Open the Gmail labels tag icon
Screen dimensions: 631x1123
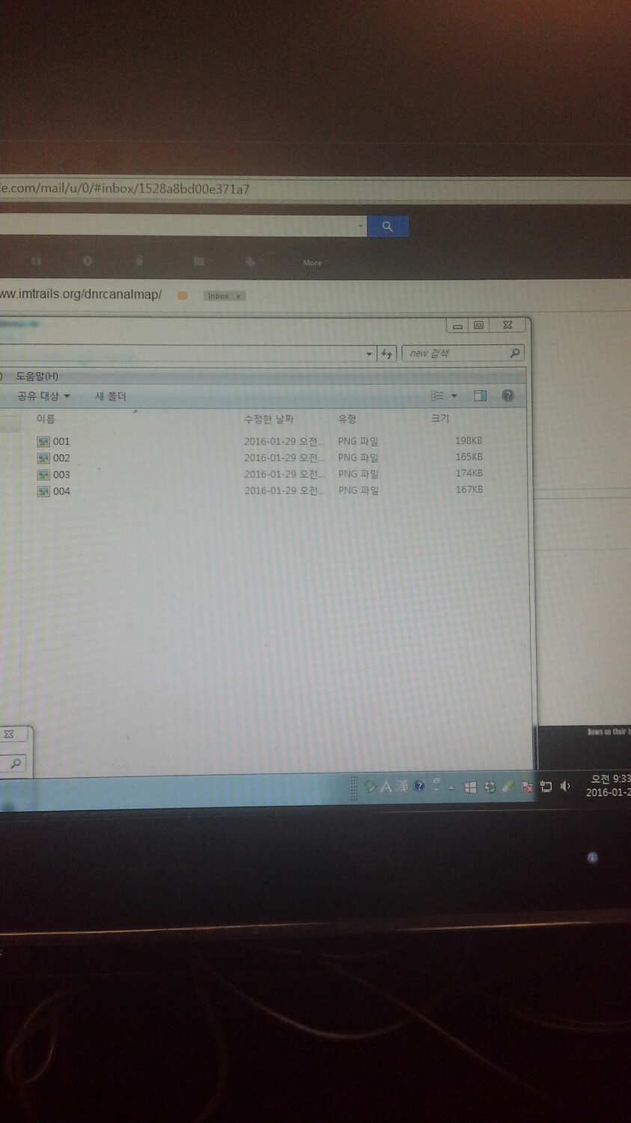pos(251,261)
